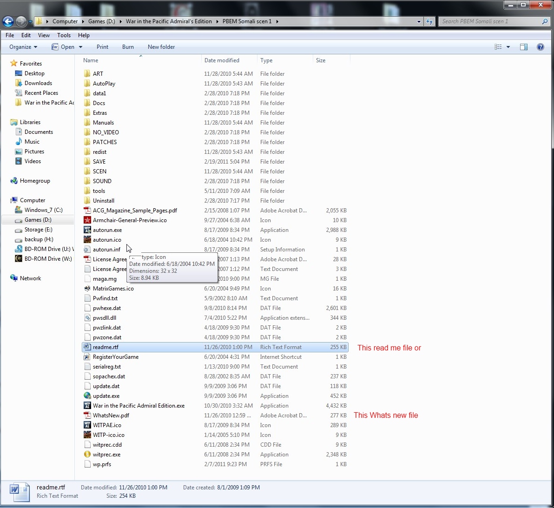Image resolution: width=554 pixels, height=508 pixels.
Task: Click the Open toolbar button
Action: pos(63,47)
